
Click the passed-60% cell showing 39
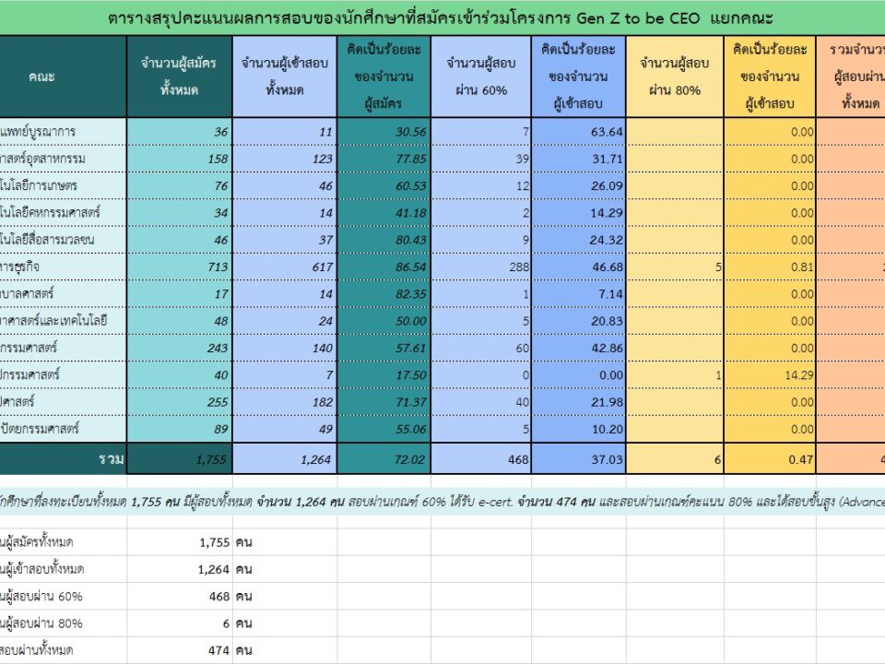(x=481, y=159)
